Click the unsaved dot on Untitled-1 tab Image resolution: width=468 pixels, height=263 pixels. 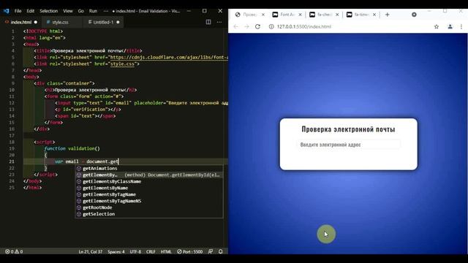118,22
